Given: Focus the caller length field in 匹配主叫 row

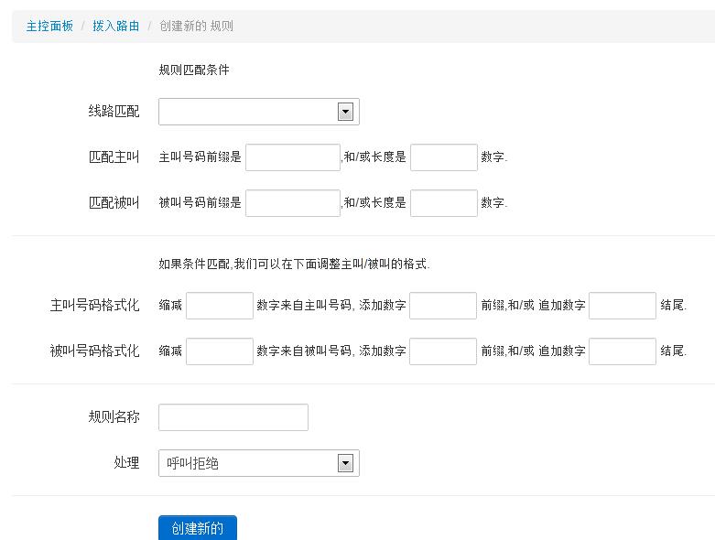Looking at the screenshot, I should tap(444, 157).
